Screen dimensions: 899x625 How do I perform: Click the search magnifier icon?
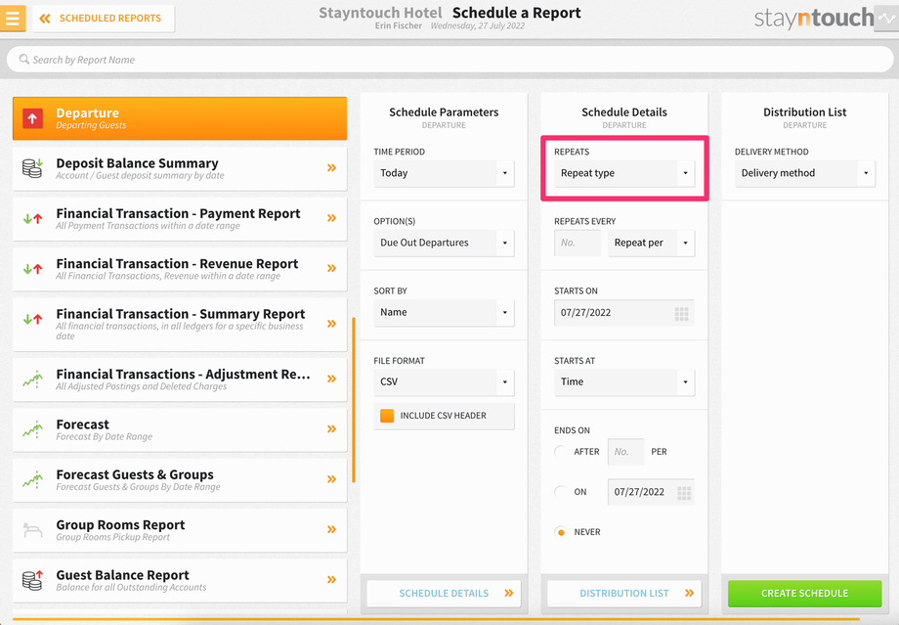click(24, 59)
